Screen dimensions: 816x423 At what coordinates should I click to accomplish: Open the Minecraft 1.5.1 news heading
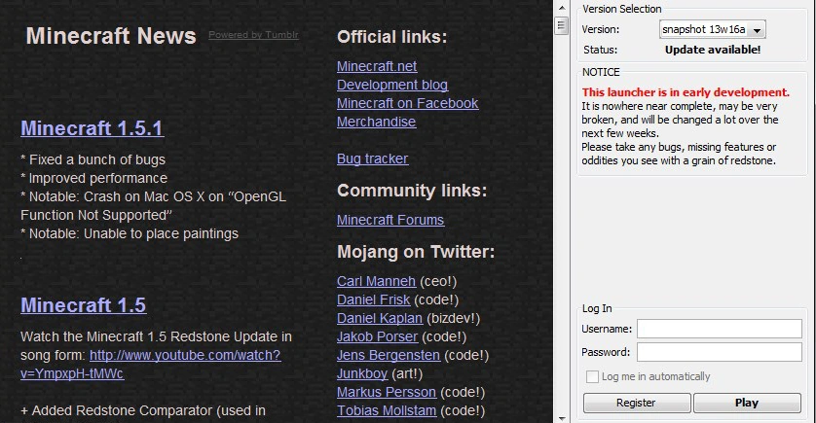pyautogui.click(x=93, y=128)
